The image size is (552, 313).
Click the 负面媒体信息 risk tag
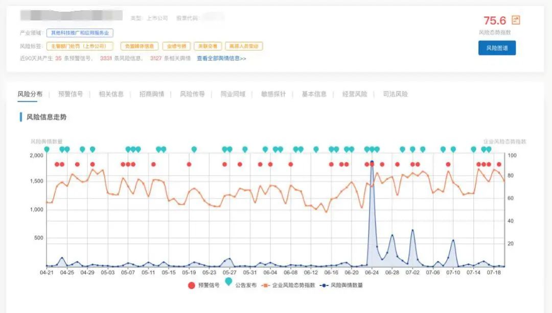click(x=140, y=46)
